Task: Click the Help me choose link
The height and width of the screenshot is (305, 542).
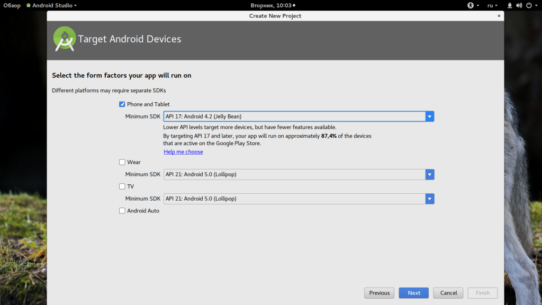Action: 183,152
